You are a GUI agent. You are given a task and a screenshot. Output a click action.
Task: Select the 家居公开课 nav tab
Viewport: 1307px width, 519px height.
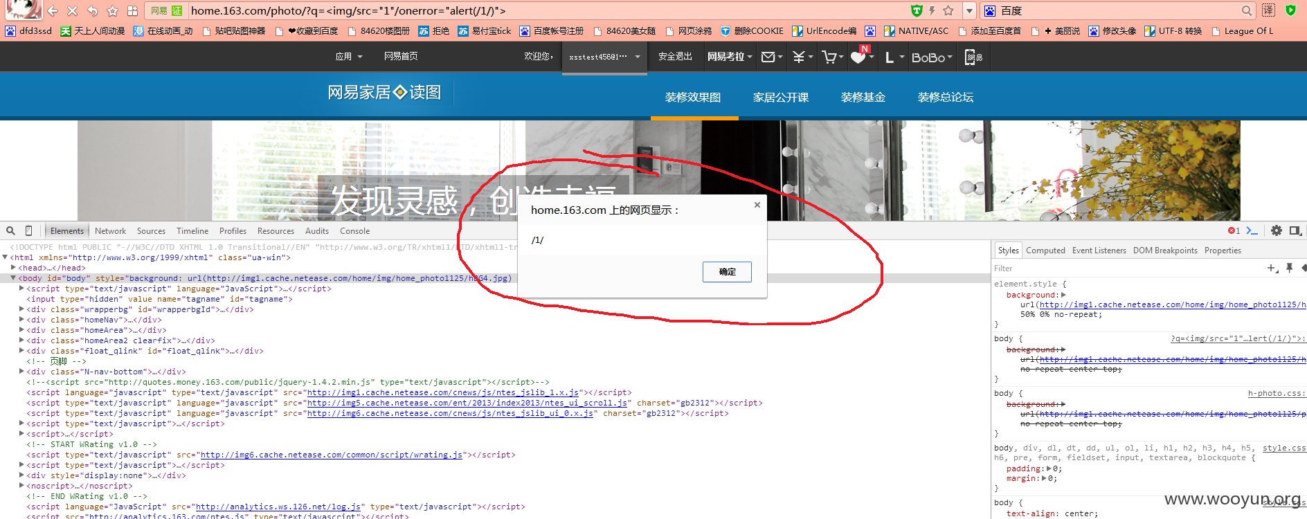click(781, 97)
